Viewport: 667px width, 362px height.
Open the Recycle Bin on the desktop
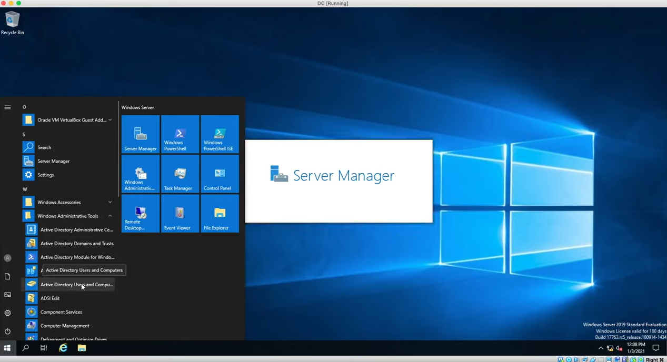[x=12, y=23]
